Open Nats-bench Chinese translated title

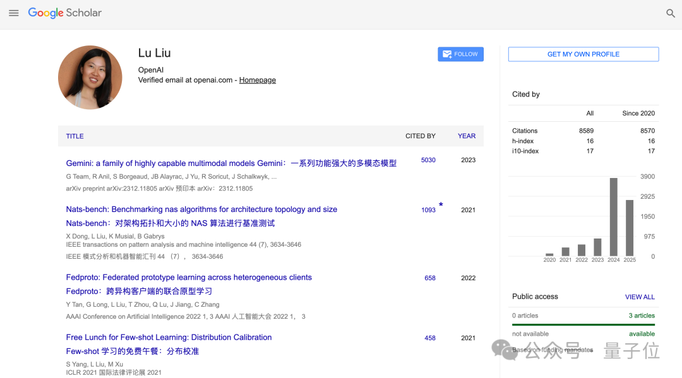pyautogui.click(x=170, y=223)
